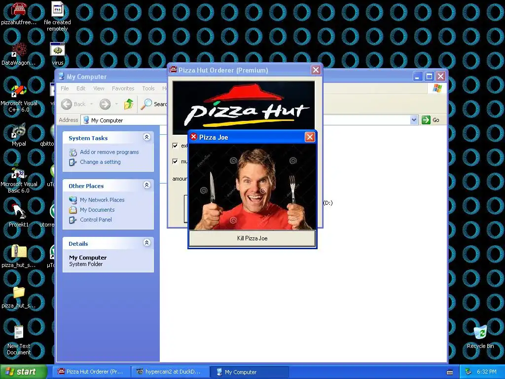
Task: Select the DataWagon desktop shortcut
Action: pyautogui.click(x=19, y=54)
